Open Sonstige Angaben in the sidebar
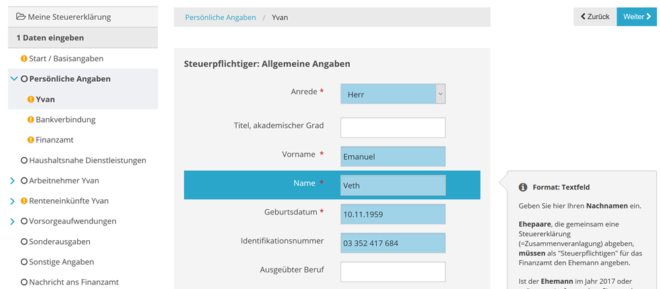The image size is (660, 289). [61, 262]
